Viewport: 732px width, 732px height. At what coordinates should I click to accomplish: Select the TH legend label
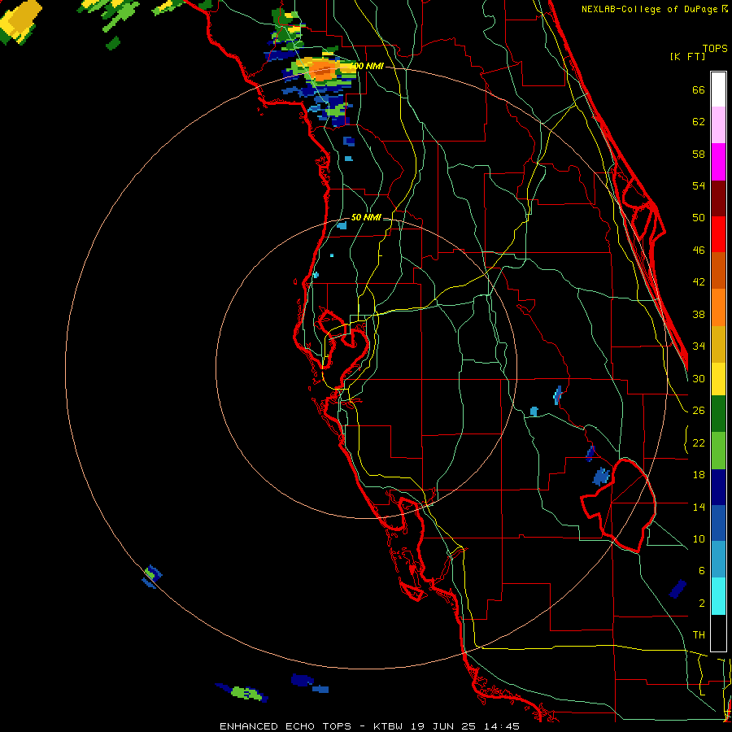tap(699, 634)
